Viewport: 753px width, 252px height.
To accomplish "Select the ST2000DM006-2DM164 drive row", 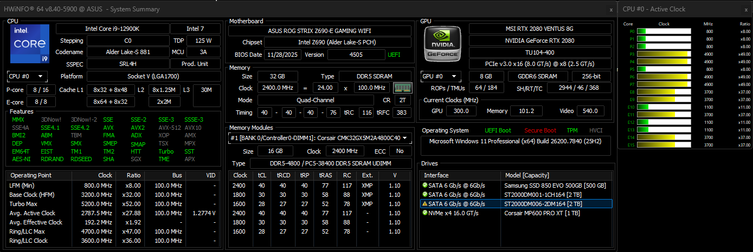I will (516, 204).
